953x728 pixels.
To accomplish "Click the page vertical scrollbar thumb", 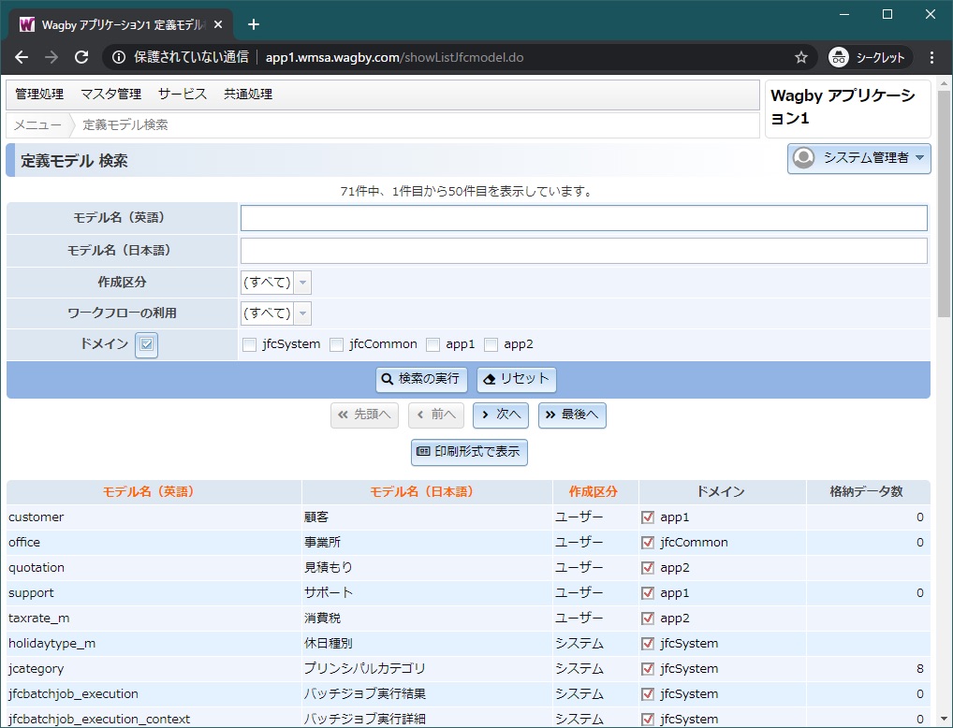I will (944, 204).
